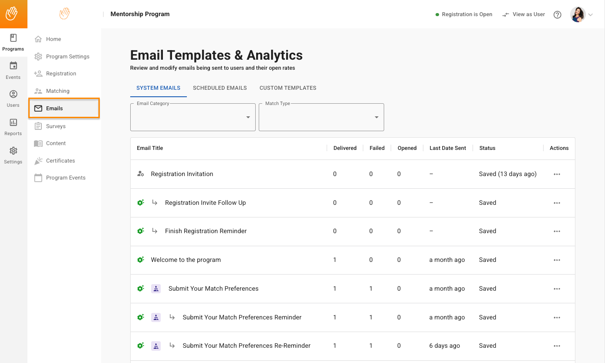Image resolution: width=605 pixels, height=363 pixels.
Task: Open actions menu for Welcome to the program
Action: pyautogui.click(x=557, y=260)
